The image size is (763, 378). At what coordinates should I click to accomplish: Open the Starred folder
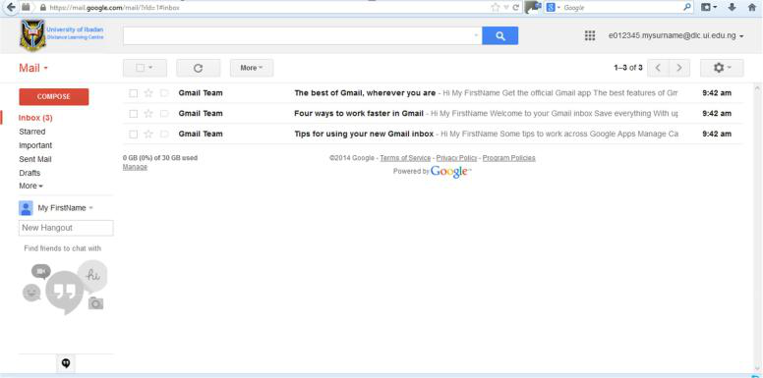(32, 132)
